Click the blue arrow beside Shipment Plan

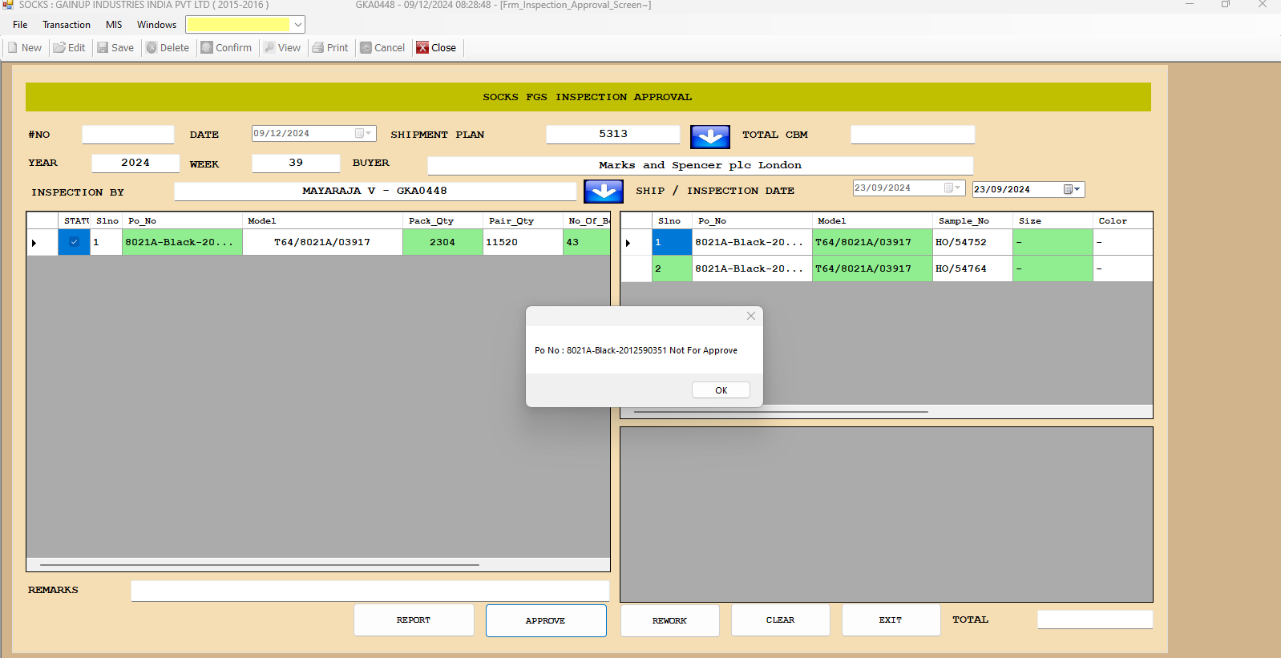coord(709,136)
